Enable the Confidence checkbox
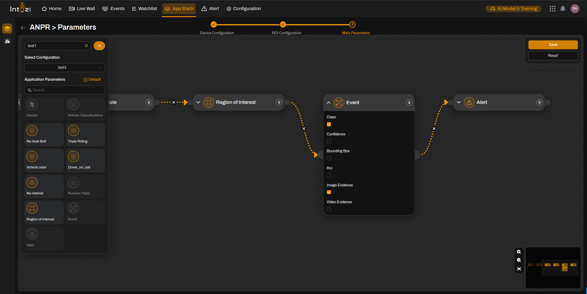587x294 pixels. (x=329, y=141)
